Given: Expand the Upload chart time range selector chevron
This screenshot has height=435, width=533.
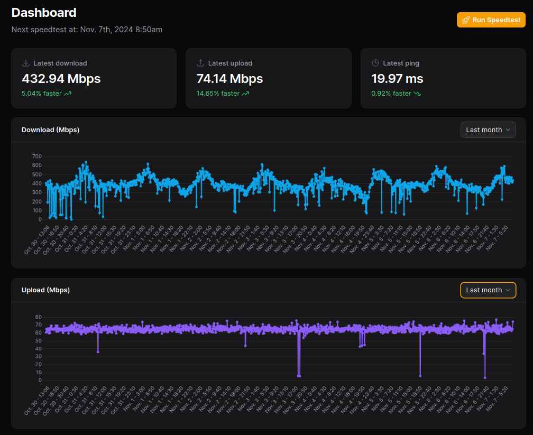Looking at the screenshot, I should pos(508,290).
